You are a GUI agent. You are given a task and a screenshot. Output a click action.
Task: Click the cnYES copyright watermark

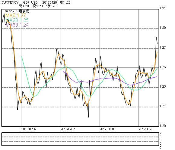click(17, 11)
